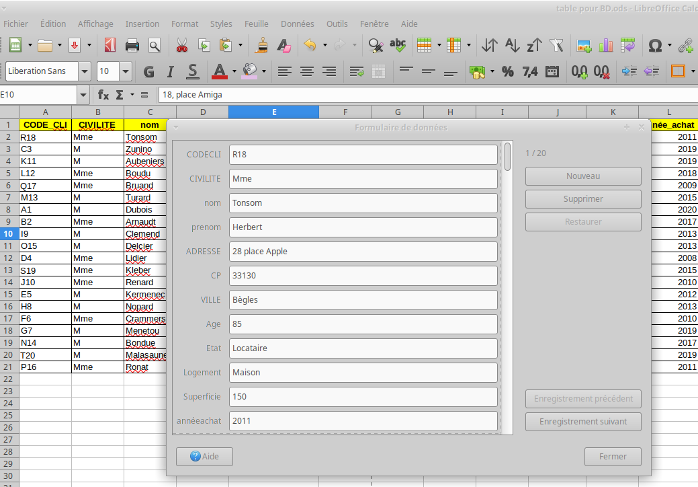698x487 pixels.
Task: Open the Feuille menu
Action: [x=256, y=24]
